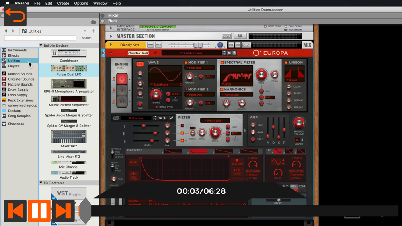402x226 pixels.
Task: Open Master Section compressor curve display
Action: tap(226, 36)
